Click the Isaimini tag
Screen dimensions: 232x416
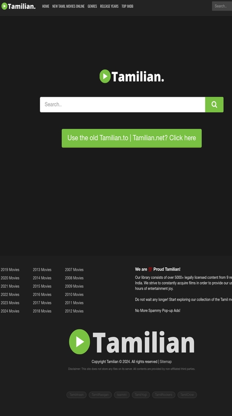point(122,395)
